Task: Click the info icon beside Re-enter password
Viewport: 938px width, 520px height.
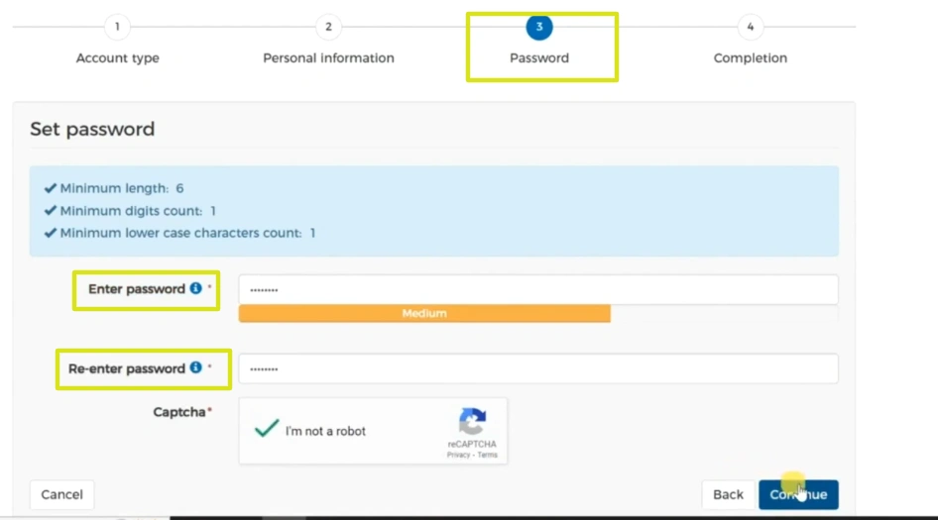Action: click(x=195, y=367)
